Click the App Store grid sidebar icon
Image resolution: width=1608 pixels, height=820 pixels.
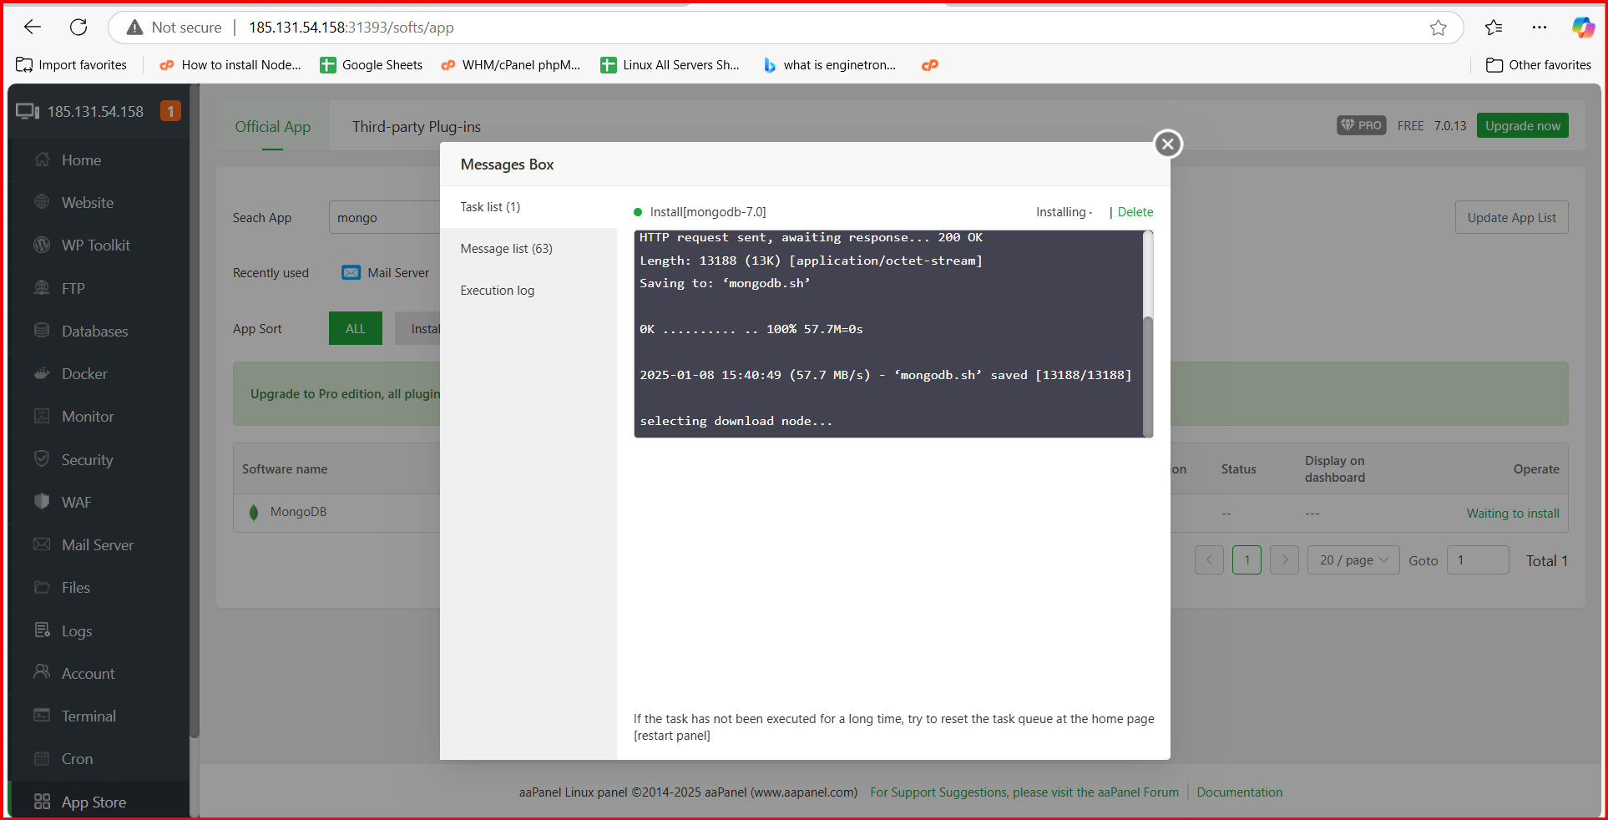pyautogui.click(x=42, y=802)
